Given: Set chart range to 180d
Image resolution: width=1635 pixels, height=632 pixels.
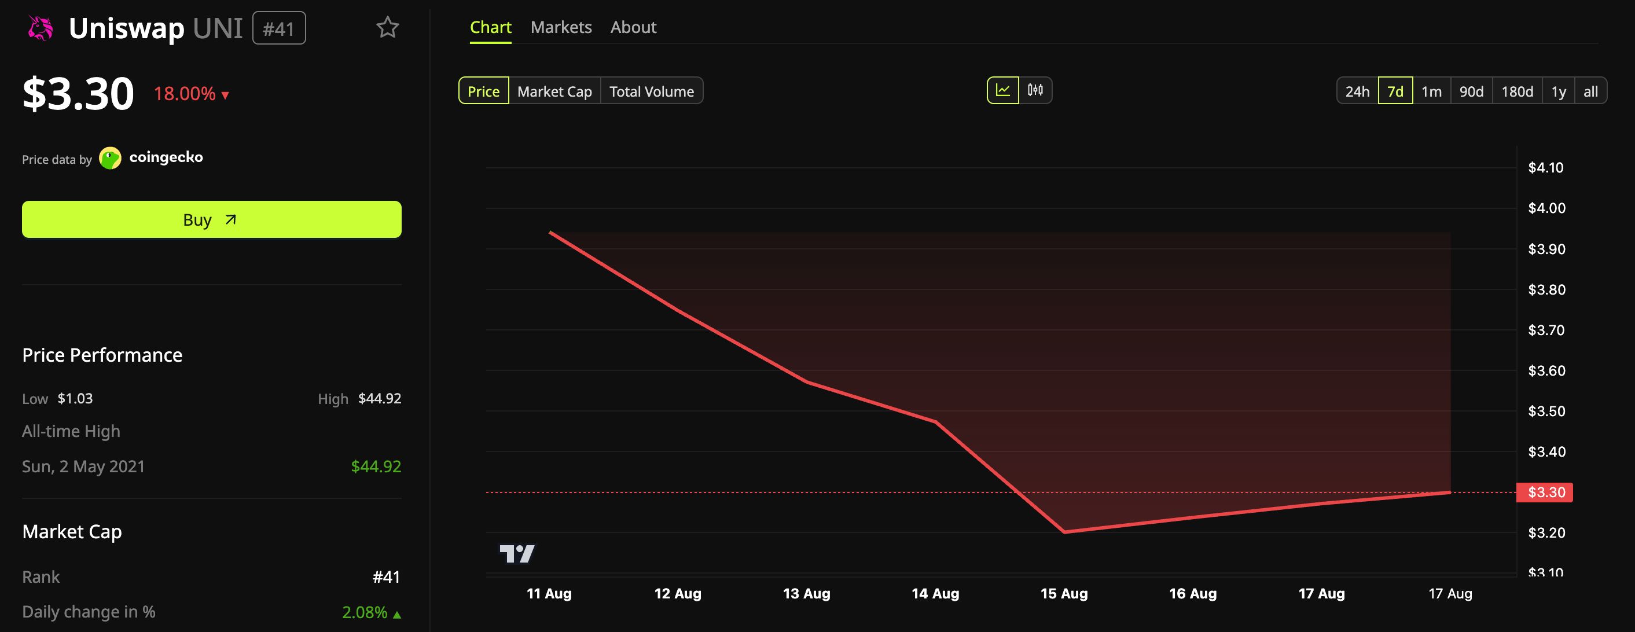Looking at the screenshot, I should tap(1517, 91).
